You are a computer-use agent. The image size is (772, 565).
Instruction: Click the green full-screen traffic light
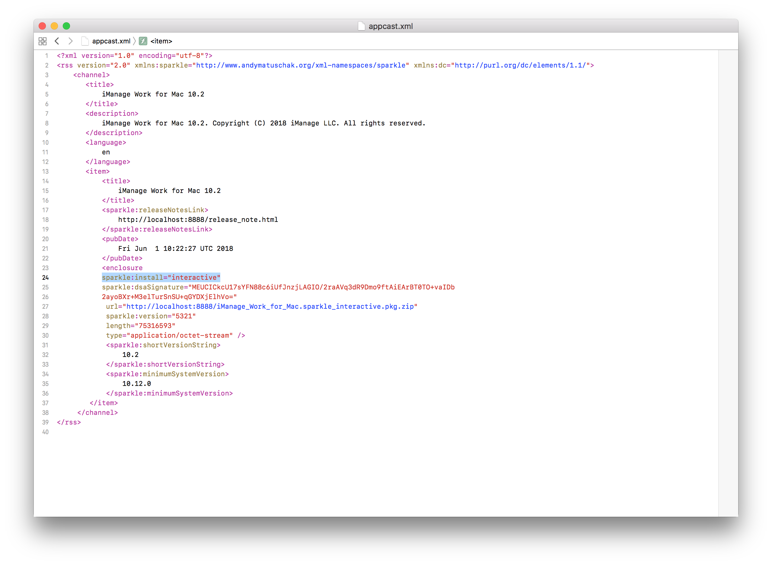point(67,26)
